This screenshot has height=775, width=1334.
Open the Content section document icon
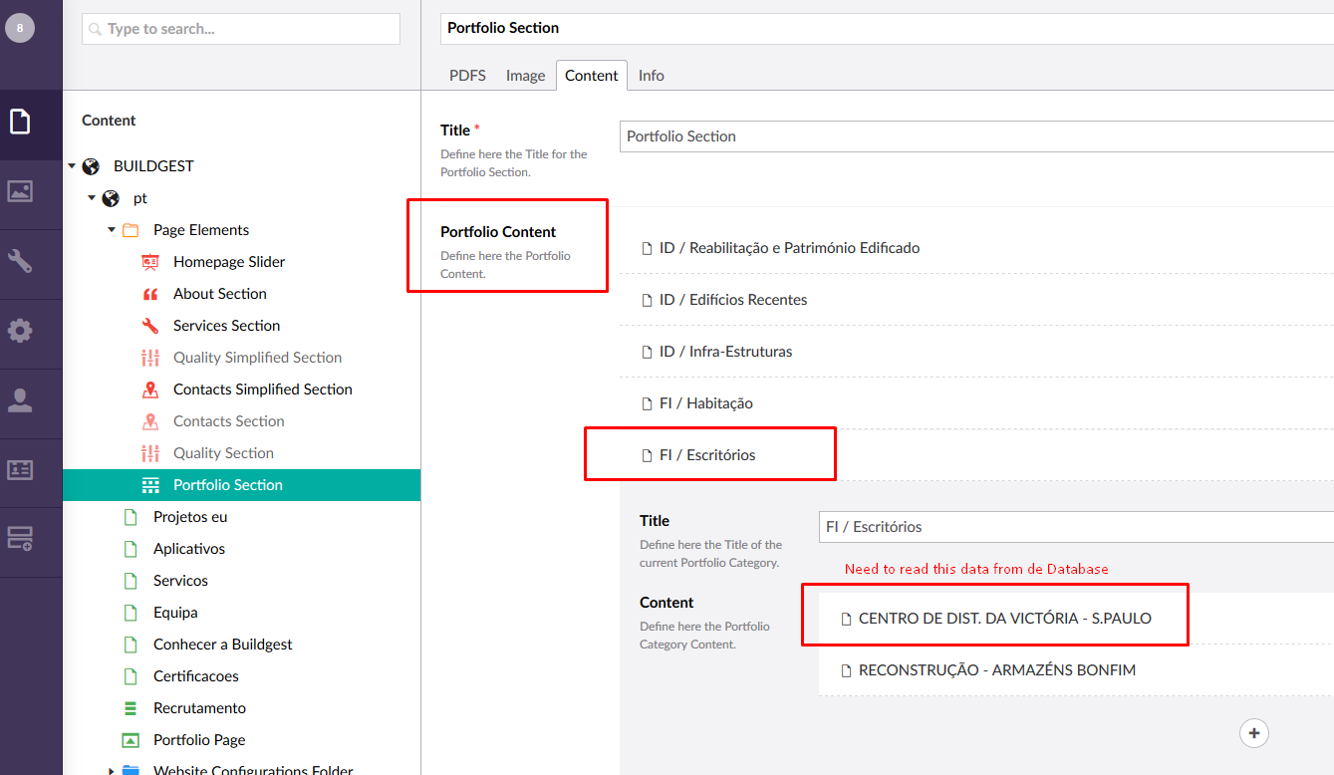pos(20,123)
